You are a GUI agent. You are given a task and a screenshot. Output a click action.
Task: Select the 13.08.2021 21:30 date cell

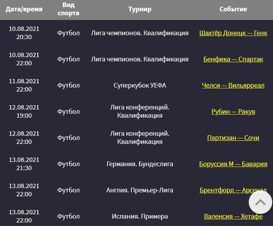point(24,164)
